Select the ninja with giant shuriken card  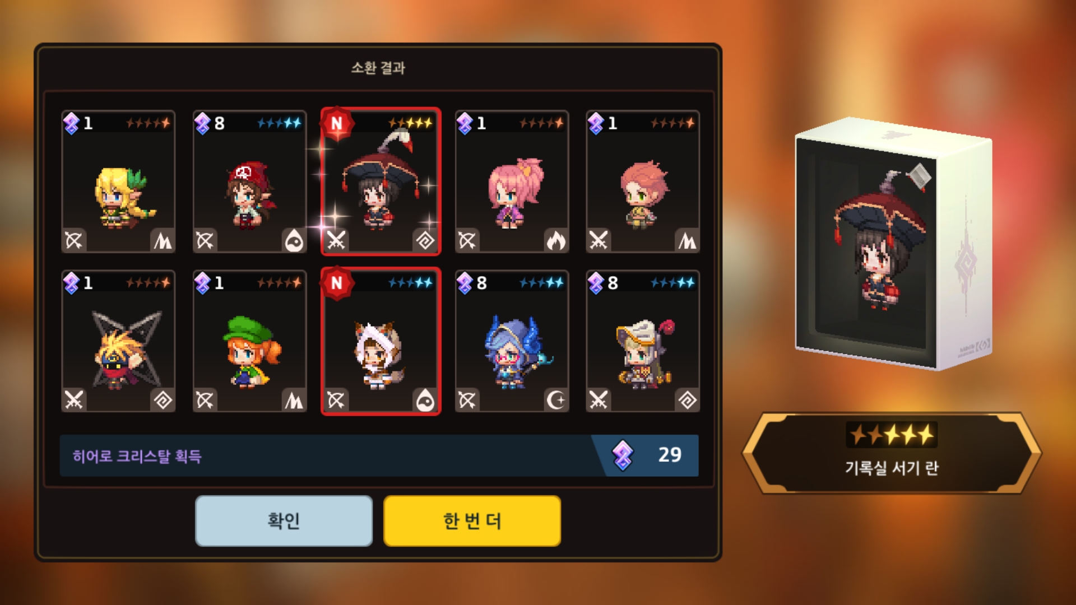click(x=118, y=341)
